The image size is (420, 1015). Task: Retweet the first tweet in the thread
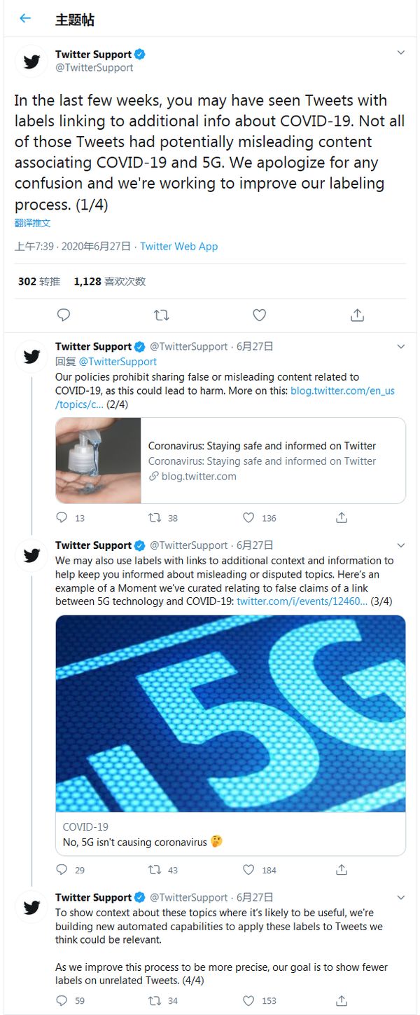point(162,315)
